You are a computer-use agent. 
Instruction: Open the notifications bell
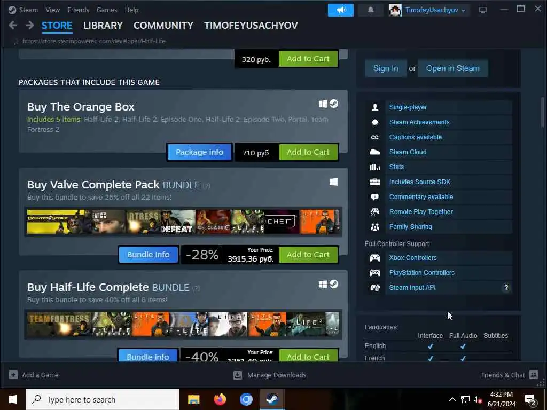(x=371, y=10)
